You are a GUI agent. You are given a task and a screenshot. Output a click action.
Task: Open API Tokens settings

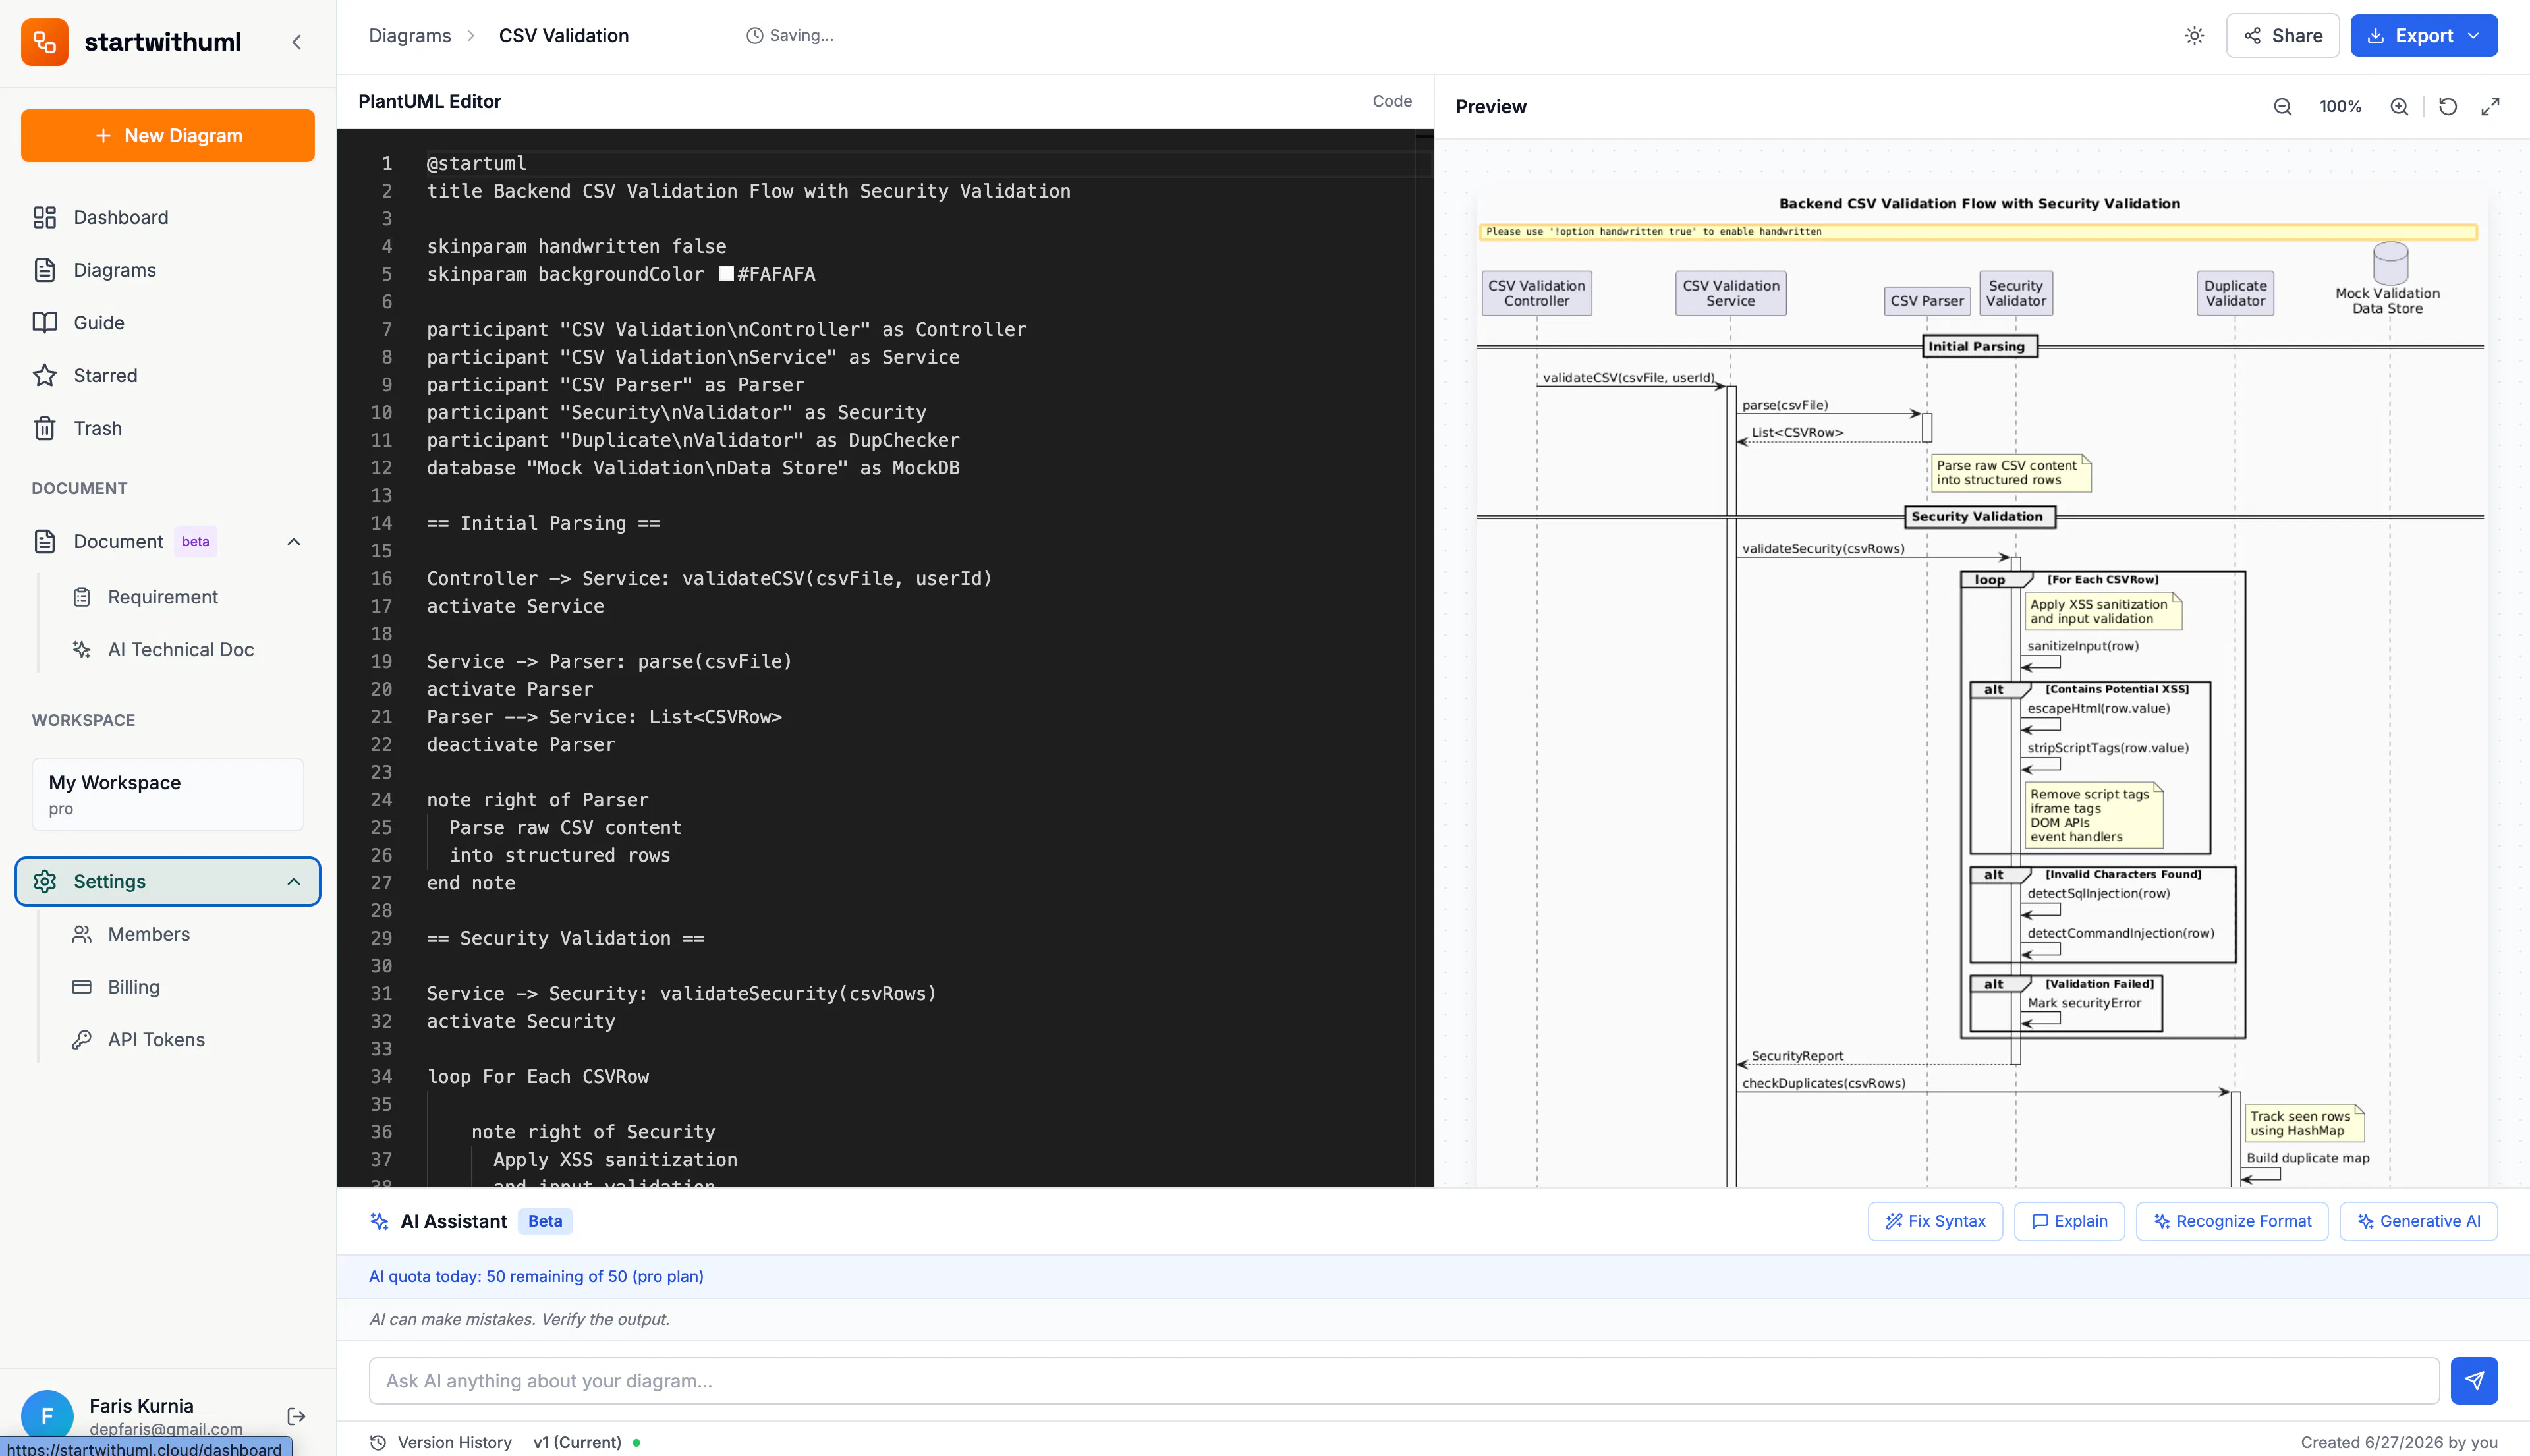156,1040
